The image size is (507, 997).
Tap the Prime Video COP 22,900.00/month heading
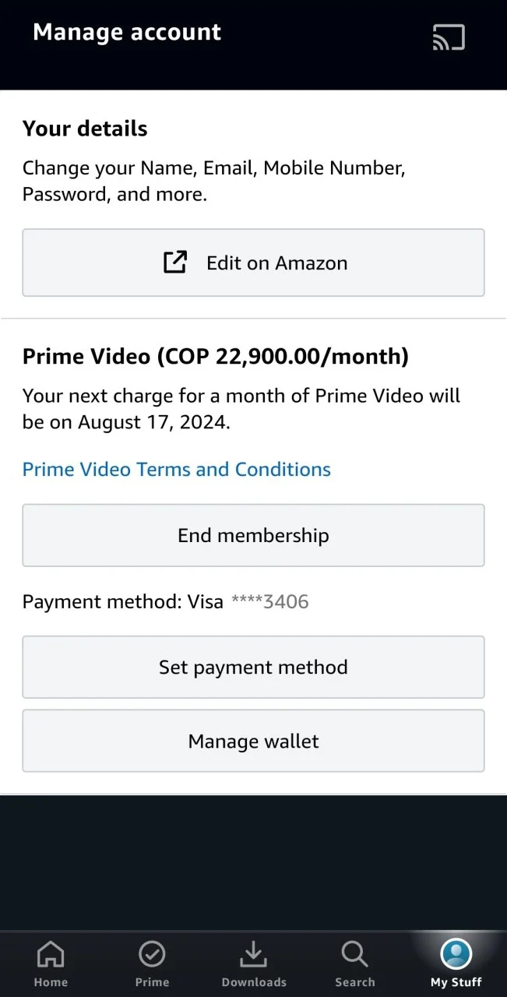pos(216,357)
